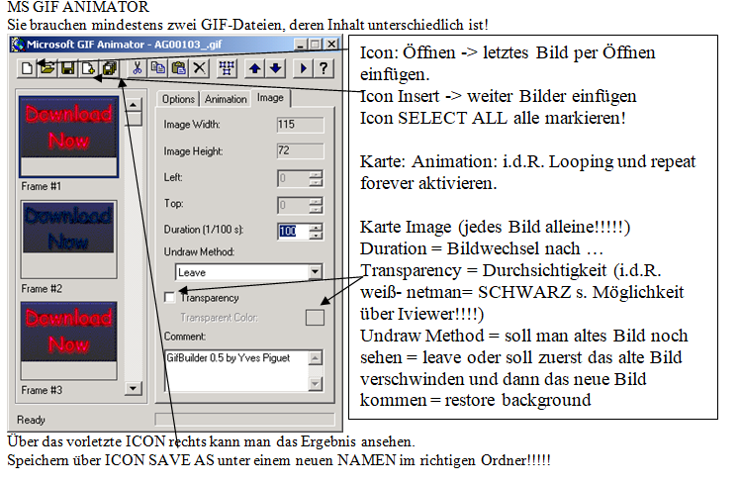This screenshot has width=741, height=486.
Task: Move the frame up with the arrow icon
Action: pyautogui.click(x=255, y=67)
